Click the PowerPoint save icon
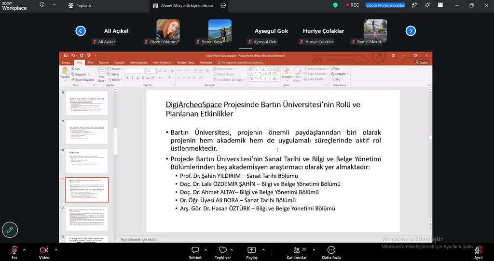This screenshot has height=261, width=494. tap(66, 55)
